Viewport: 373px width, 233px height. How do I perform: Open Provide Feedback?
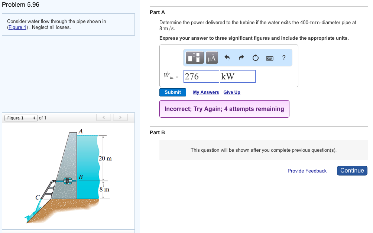[x=307, y=171]
